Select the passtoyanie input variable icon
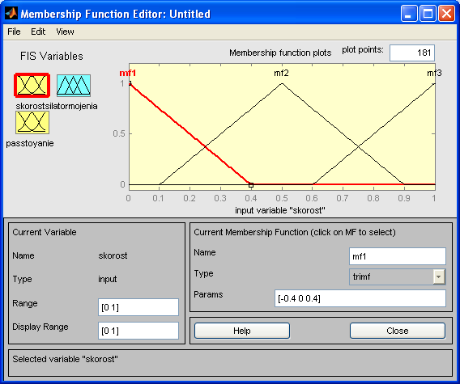This screenshot has width=460, height=384. click(32, 122)
